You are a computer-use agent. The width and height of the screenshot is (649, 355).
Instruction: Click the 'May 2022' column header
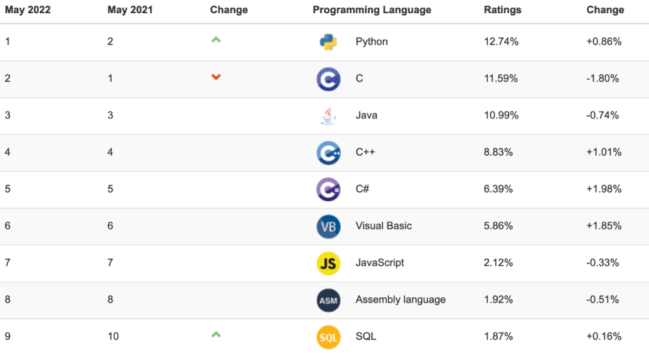click(x=28, y=10)
